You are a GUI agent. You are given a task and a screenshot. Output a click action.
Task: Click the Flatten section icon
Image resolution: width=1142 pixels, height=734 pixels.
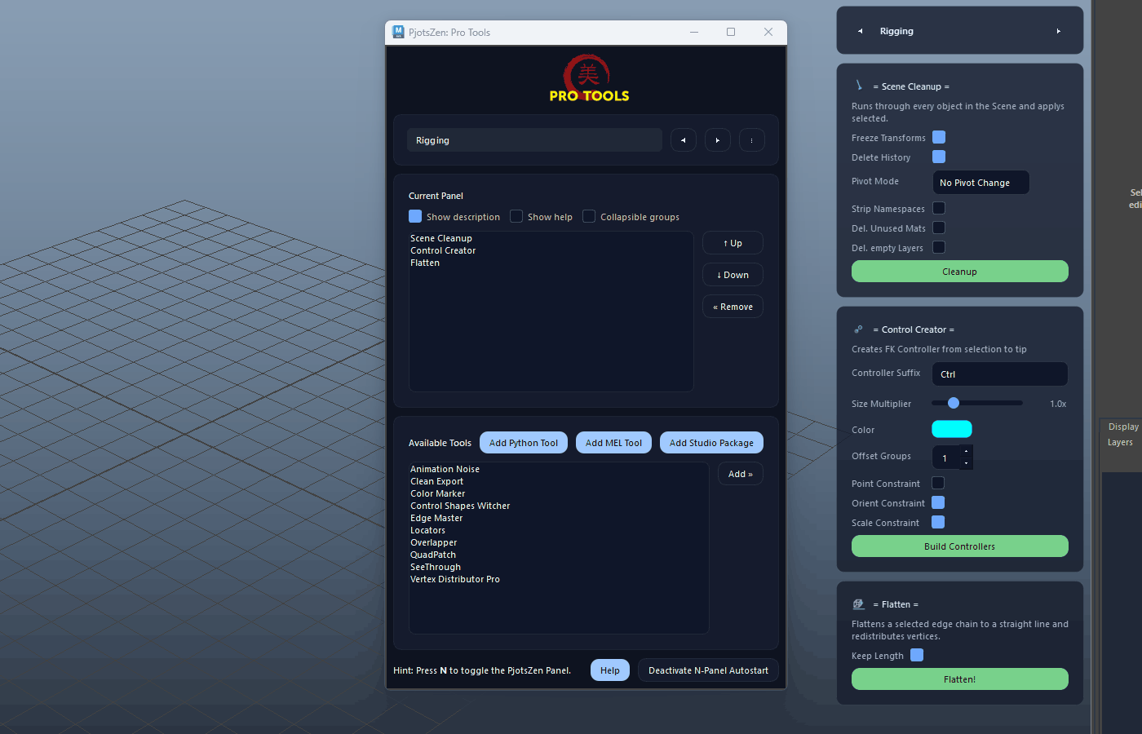(x=858, y=604)
